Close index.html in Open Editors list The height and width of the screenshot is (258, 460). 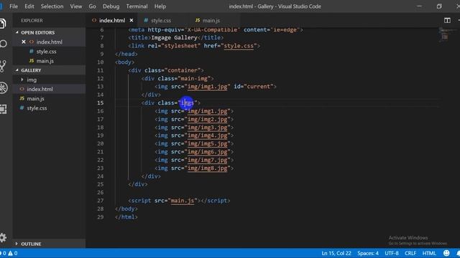(24, 42)
